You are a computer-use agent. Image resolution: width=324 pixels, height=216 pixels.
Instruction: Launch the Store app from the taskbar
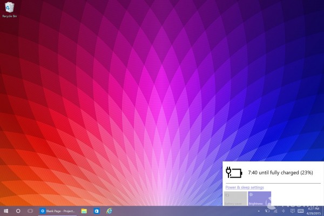(x=97, y=211)
